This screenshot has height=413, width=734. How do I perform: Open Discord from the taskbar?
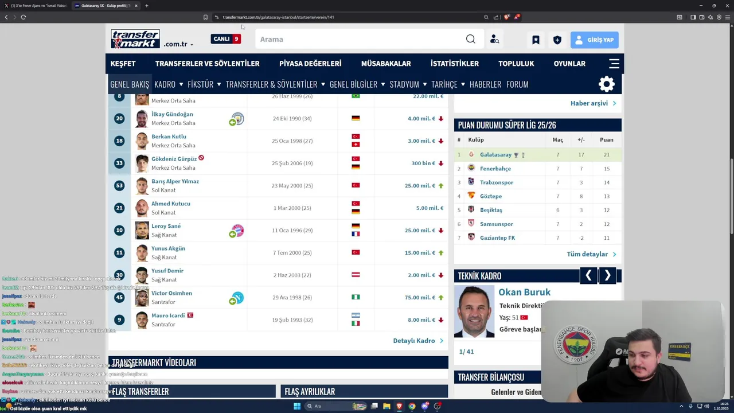(x=424, y=406)
